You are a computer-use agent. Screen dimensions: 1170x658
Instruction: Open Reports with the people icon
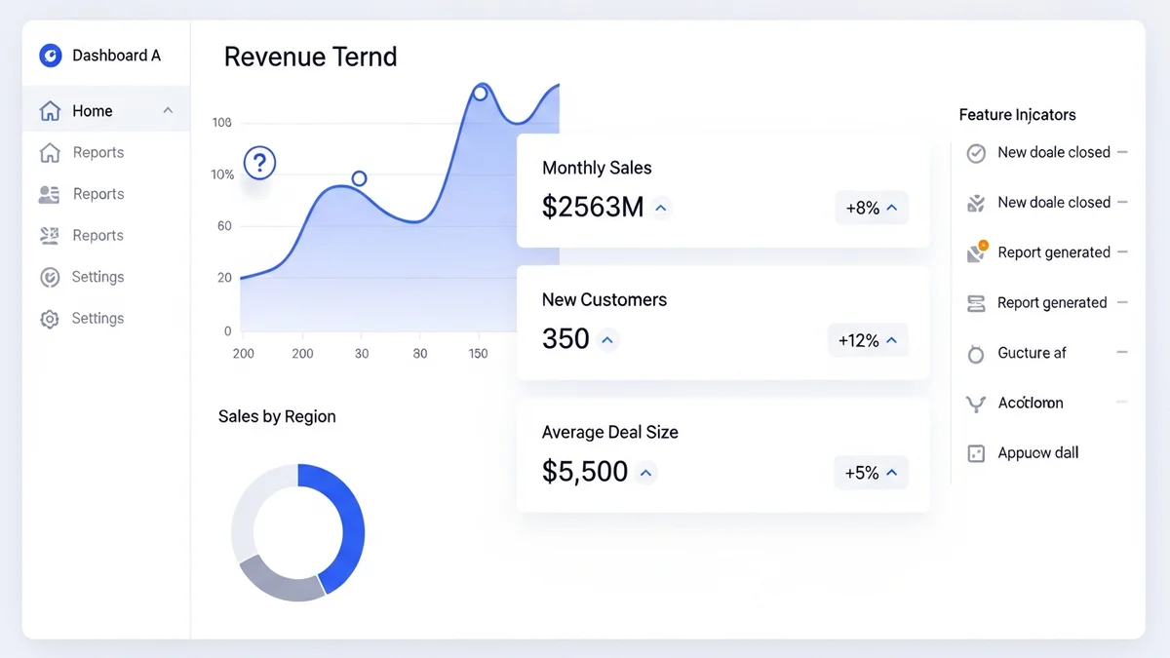click(49, 194)
